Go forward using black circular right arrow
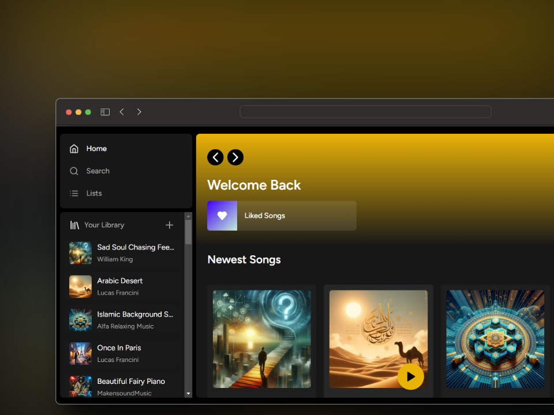This screenshot has width=554, height=415. point(235,157)
